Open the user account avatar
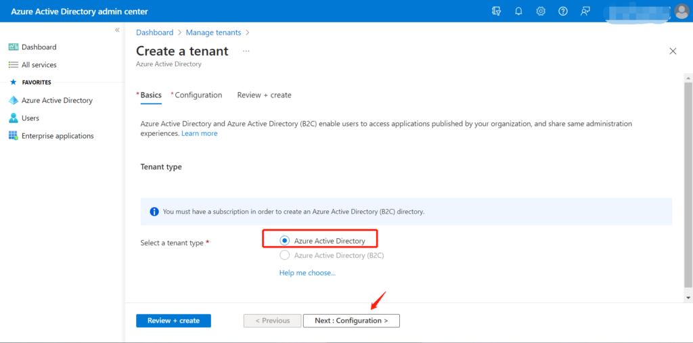The height and width of the screenshot is (343, 693). (x=681, y=12)
